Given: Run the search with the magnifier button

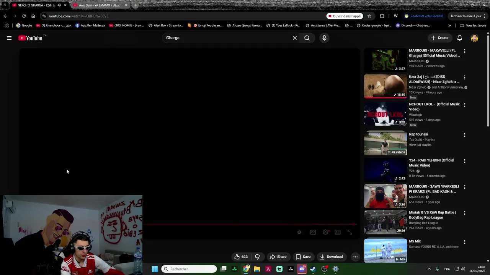Looking at the screenshot, I should tap(307, 38).
